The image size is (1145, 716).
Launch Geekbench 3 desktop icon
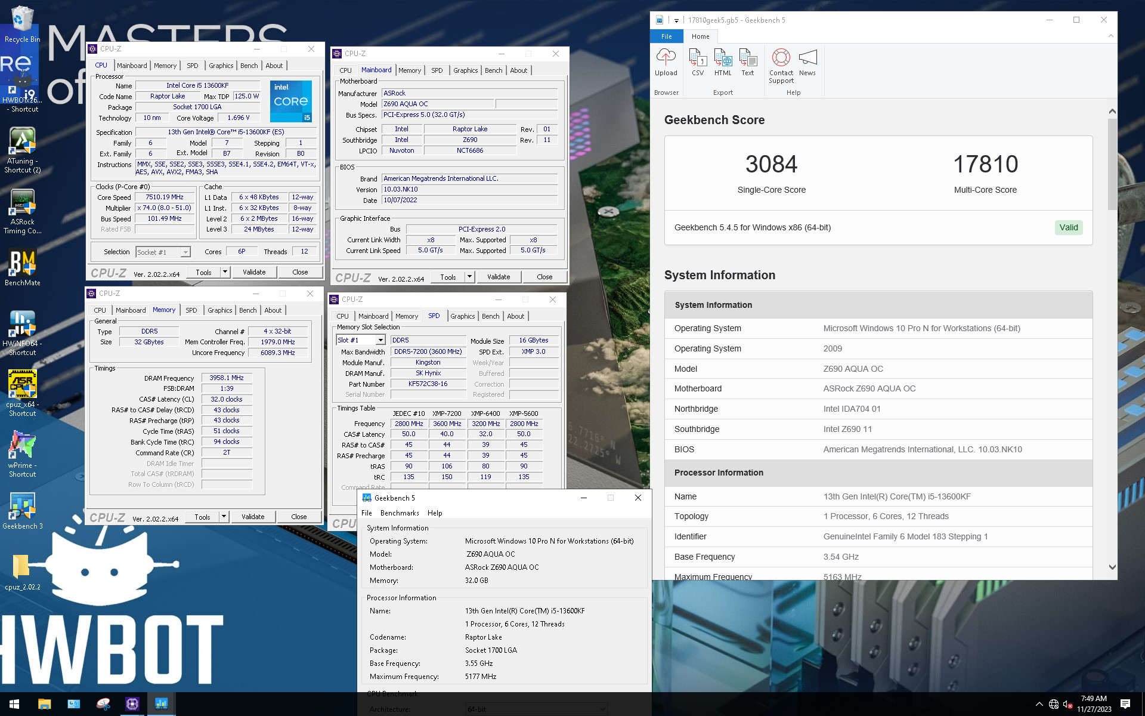point(22,511)
